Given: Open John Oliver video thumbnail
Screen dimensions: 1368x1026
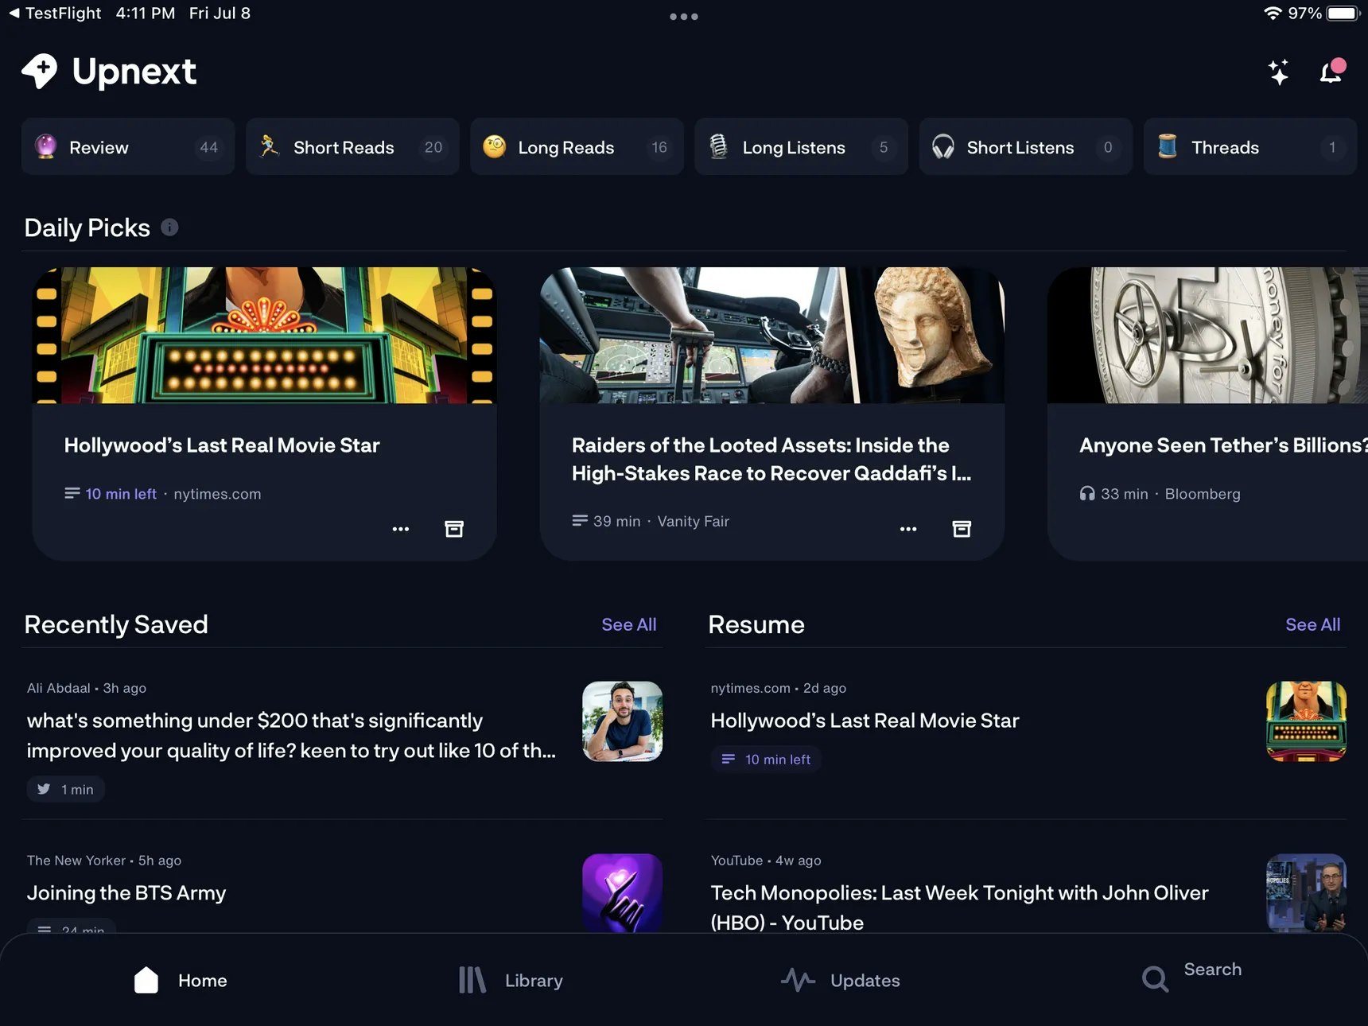Looking at the screenshot, I should 1306,892.
